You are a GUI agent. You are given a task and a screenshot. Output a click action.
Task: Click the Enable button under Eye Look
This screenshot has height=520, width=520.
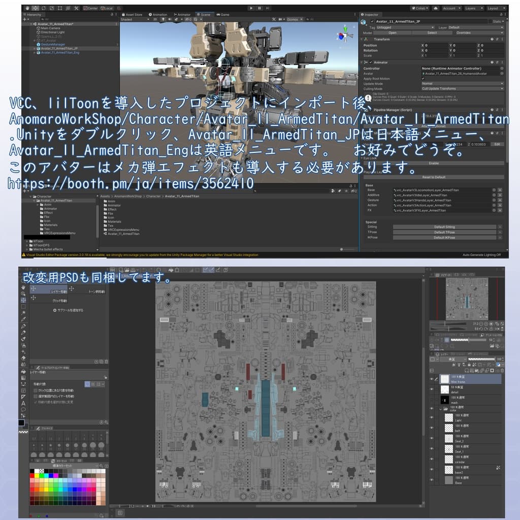[x=434, y=163]
